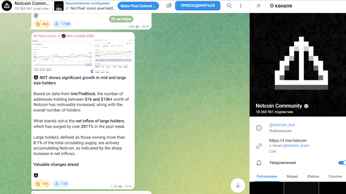Click the 1,3M views eye icon
The height and width of the screenshot is (194, 346).
pyautogui.click(x=137, y=27)
